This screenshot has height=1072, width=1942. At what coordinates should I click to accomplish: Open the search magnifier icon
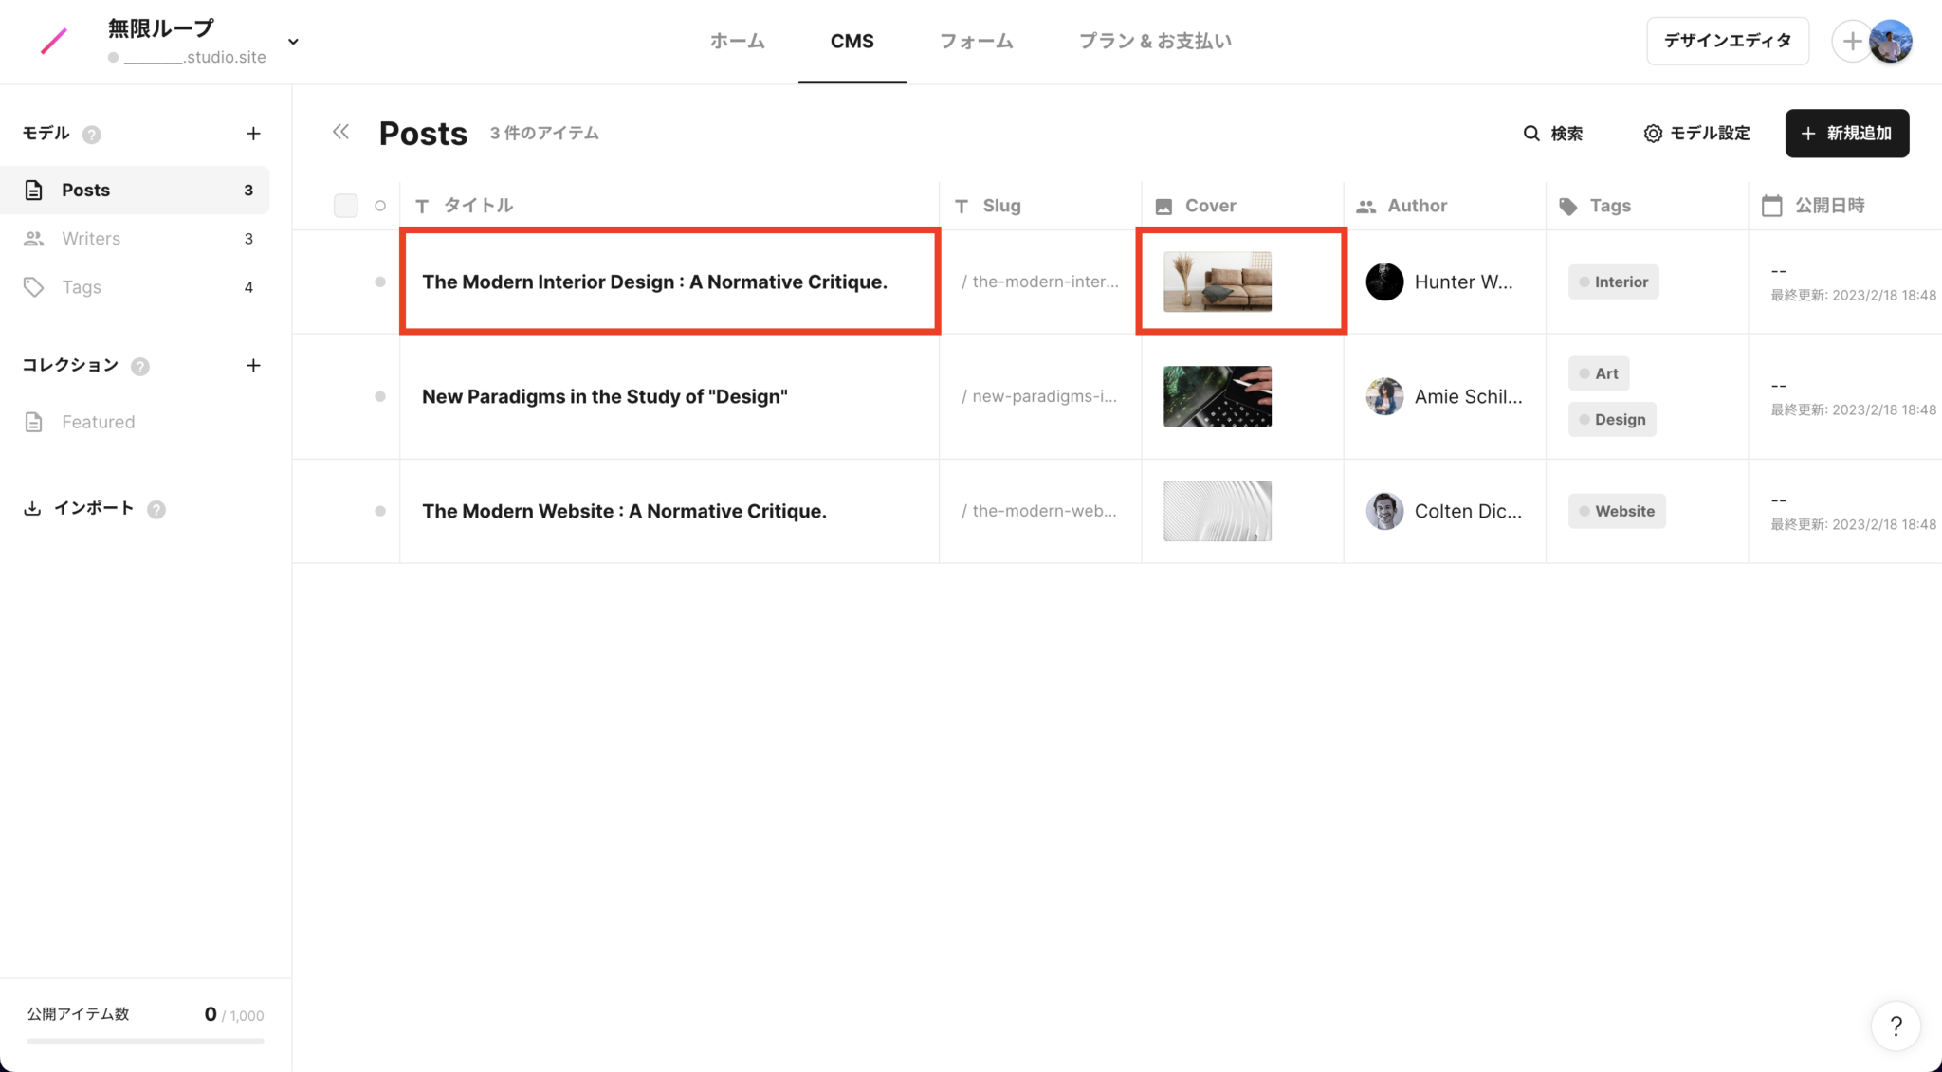pos(1530,134)
